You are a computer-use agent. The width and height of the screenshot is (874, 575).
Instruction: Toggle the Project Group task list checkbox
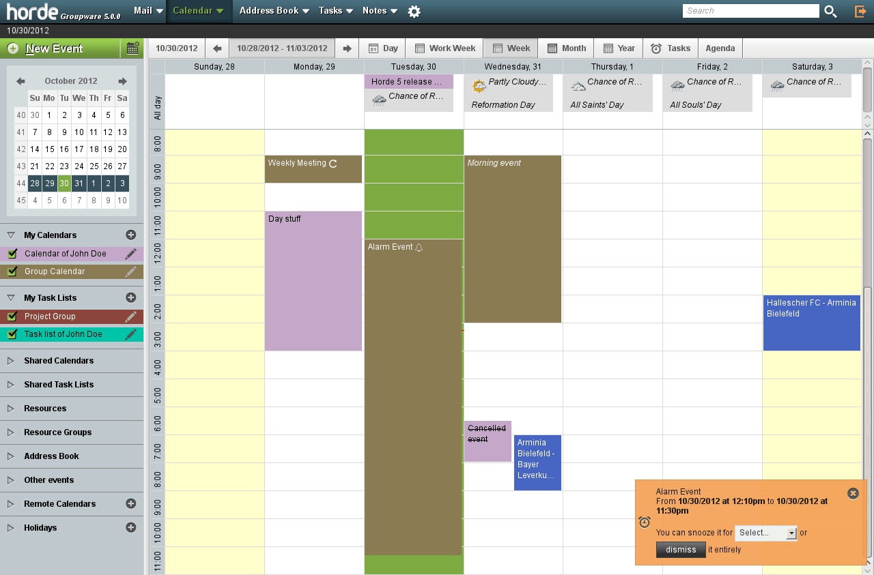coord(12,316)
